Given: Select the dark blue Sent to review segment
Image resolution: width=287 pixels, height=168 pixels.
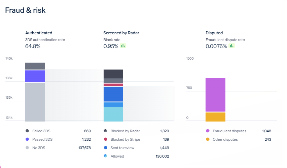Looking at the screenshot, I should pyautogui.click(x=113, y=94).
